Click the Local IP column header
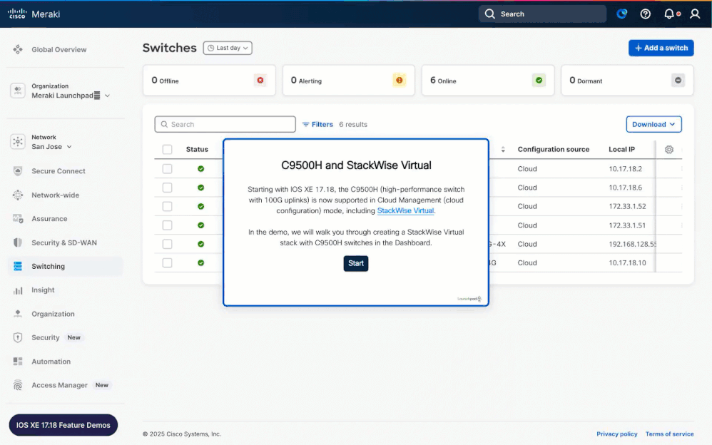The height and width of the screenshot is (445, 712). point(621,149)
